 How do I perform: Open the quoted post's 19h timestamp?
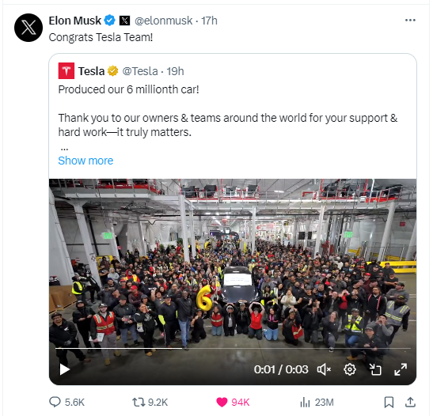(x=175, y=71)
